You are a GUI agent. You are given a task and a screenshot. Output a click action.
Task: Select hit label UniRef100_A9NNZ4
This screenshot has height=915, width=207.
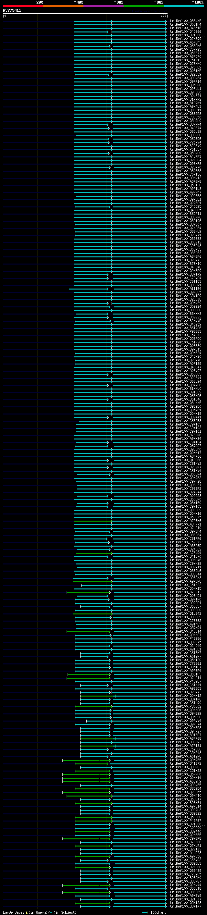[186, 439]
